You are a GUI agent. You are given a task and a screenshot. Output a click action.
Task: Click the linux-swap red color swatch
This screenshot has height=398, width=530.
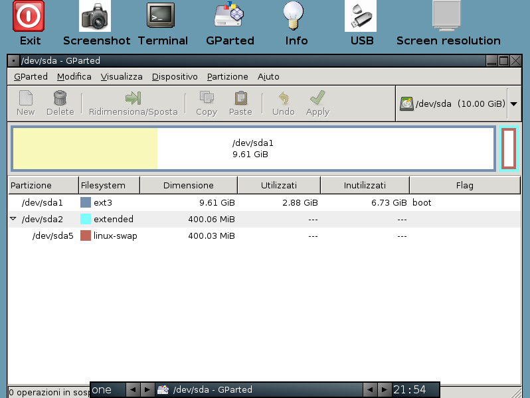click(x=86, y=235)
